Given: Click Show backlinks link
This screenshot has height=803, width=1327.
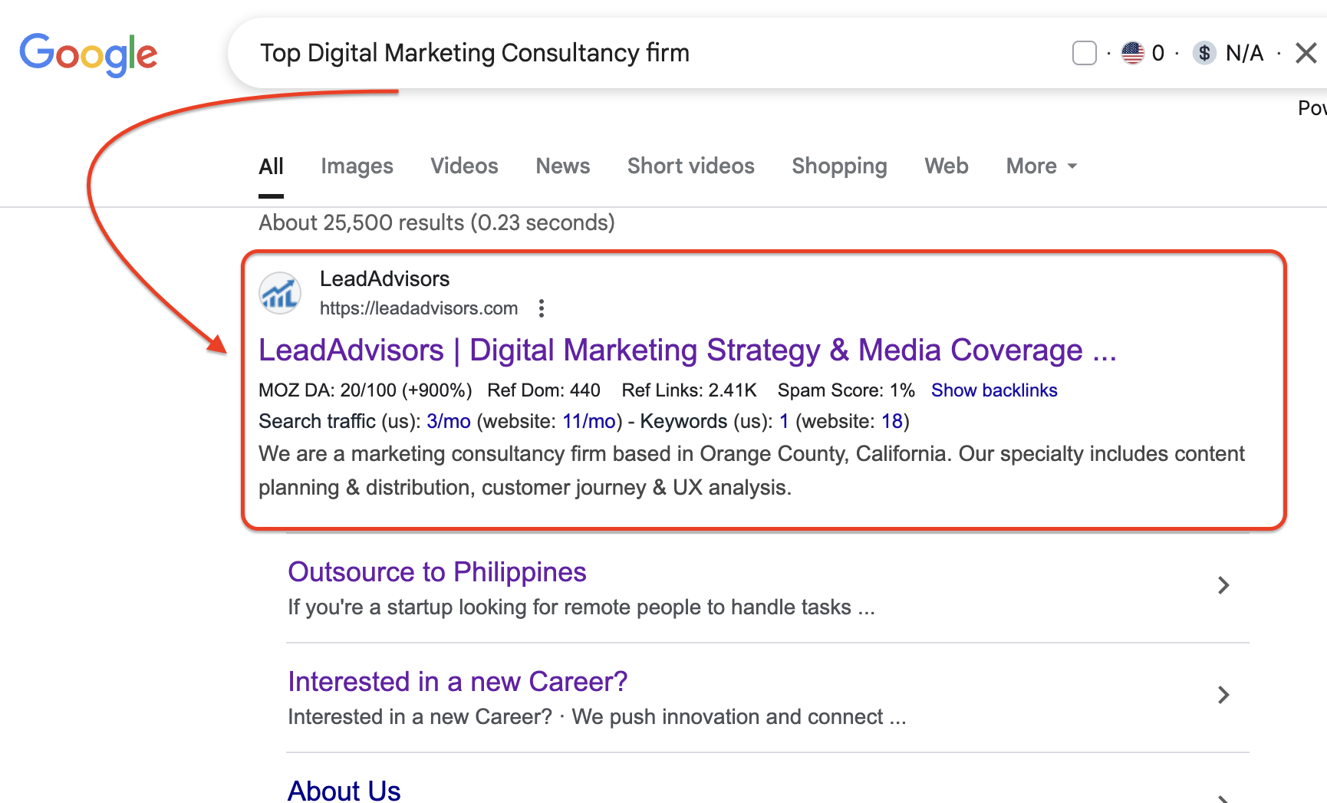Looking at the screenshot, I should click(x=994, y=390).
